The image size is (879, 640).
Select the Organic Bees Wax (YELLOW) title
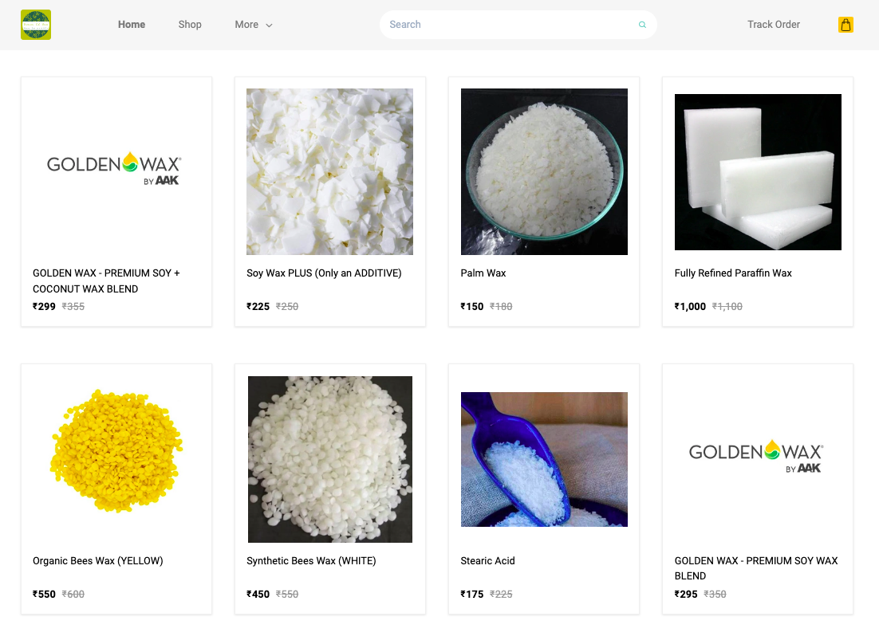pos(98,561)
